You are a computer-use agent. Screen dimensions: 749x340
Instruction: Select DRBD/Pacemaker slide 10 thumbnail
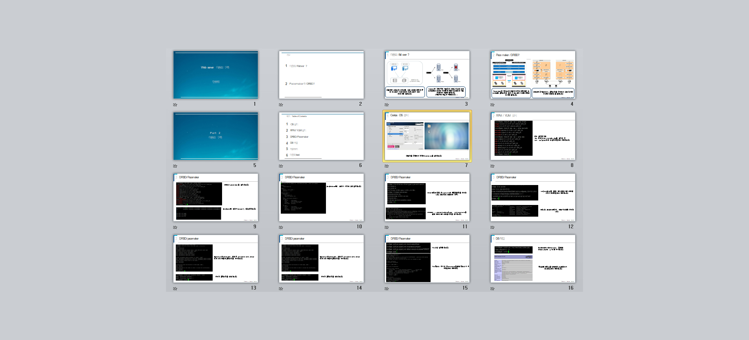(321, 197)
